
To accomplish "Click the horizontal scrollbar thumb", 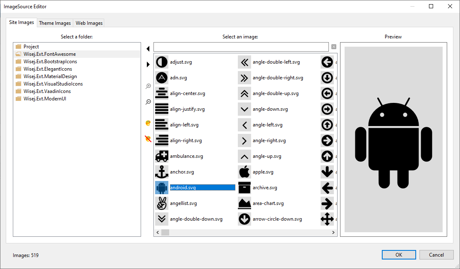I will click(x=165, y=232).
